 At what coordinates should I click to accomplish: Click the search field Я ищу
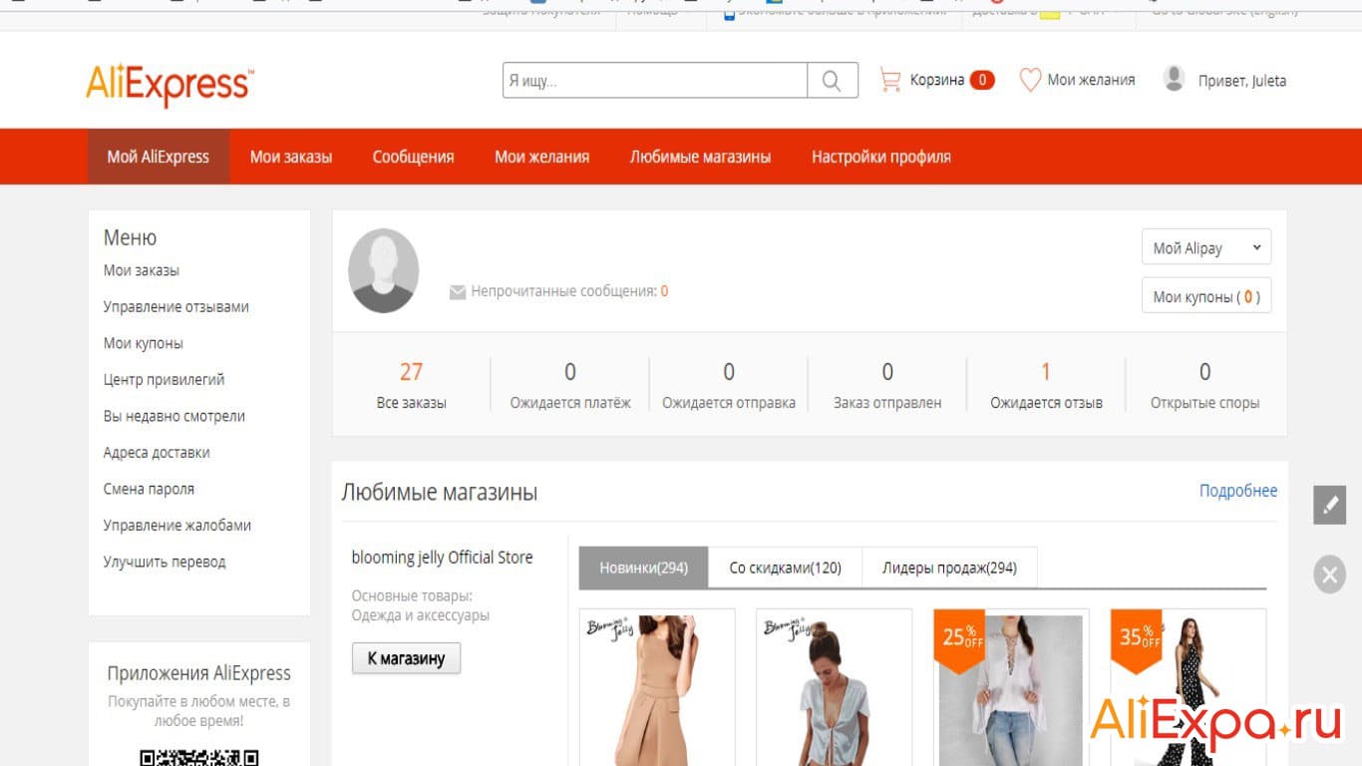click(655, 81)
